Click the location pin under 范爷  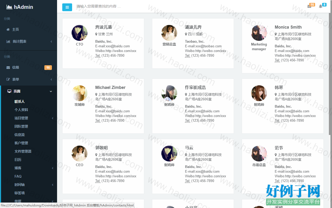click(276, 155)
